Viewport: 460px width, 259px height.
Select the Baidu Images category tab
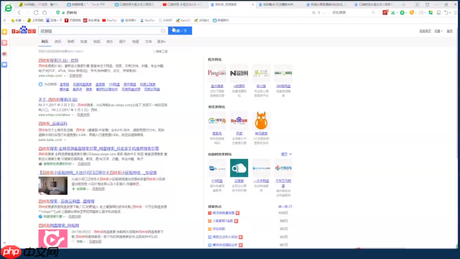pyautogui.click(x=122, y=42)
